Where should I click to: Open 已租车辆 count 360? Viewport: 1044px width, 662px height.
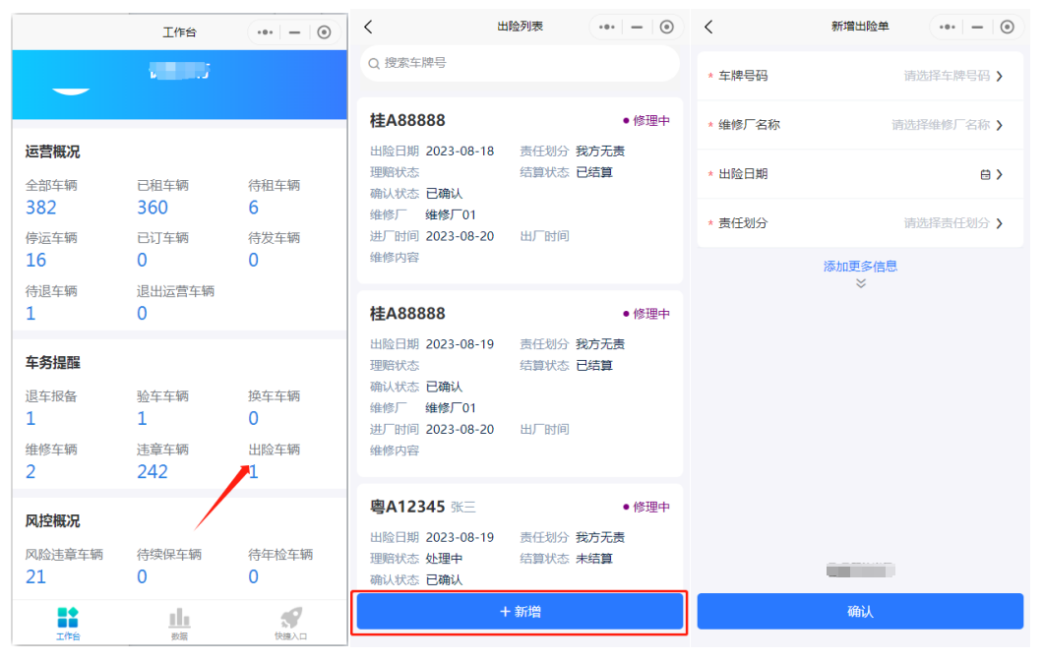(153, 208)
